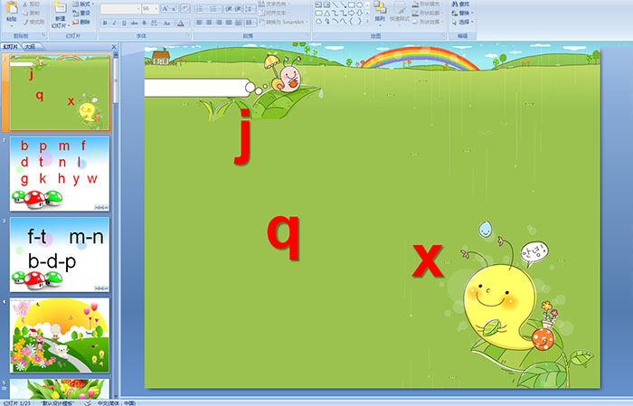Toggle text shadow formatting
The width and height of the screenshot is (633, 406).
144,23
